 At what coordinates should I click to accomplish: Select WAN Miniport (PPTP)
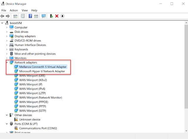coord(33,106)
